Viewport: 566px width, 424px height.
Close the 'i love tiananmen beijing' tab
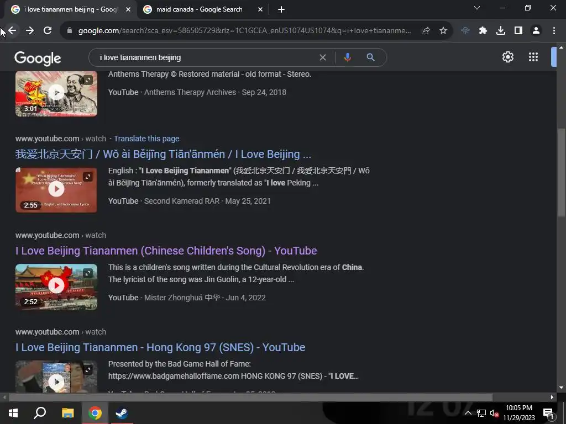[x=128, y=10]
